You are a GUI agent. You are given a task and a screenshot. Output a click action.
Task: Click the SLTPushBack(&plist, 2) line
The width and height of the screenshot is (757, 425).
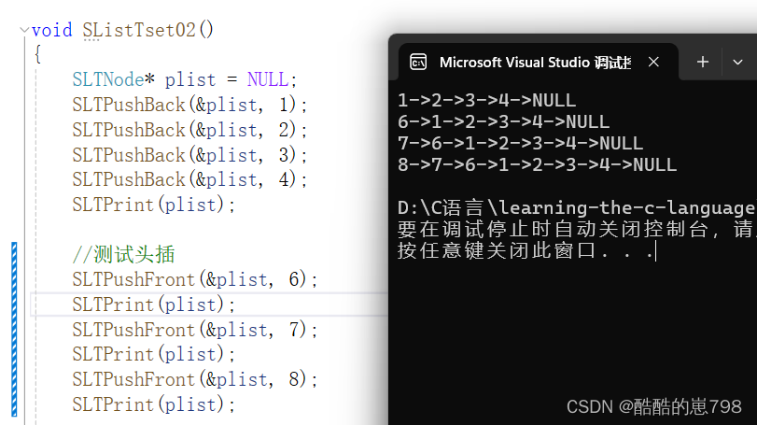pyautogui.click(x=189, y=130)
